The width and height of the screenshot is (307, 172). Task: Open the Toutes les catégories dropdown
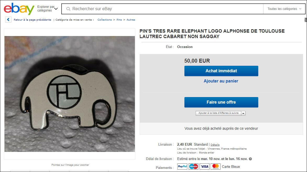[284, 9]
